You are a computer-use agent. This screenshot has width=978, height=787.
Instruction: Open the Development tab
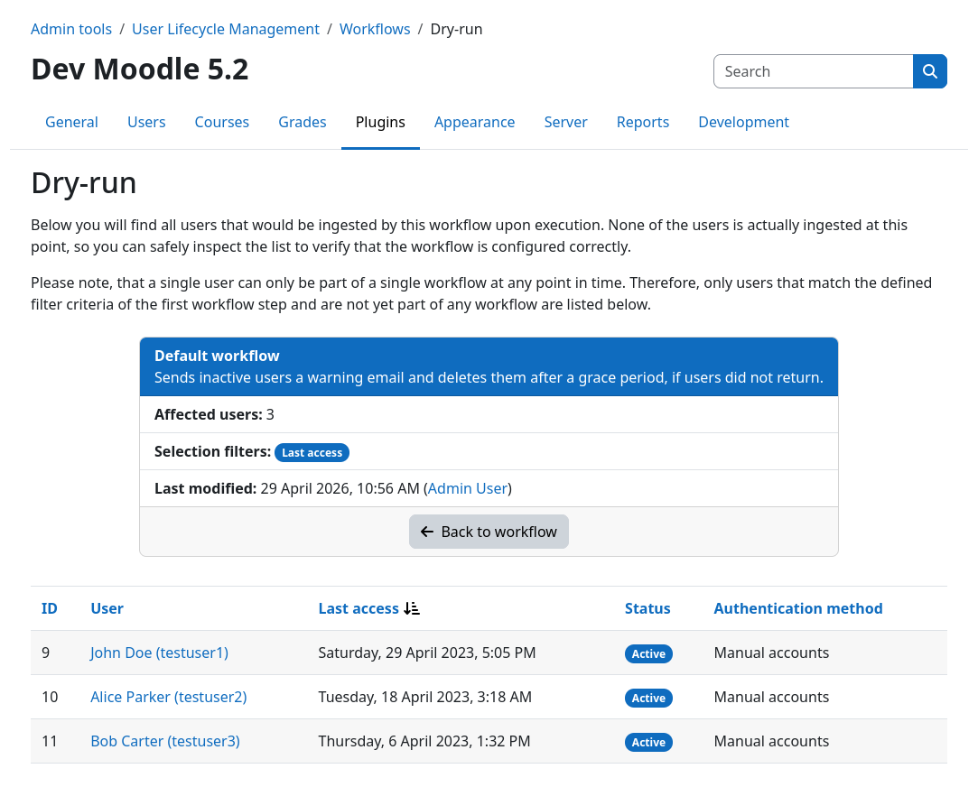[x=743, y=122]
